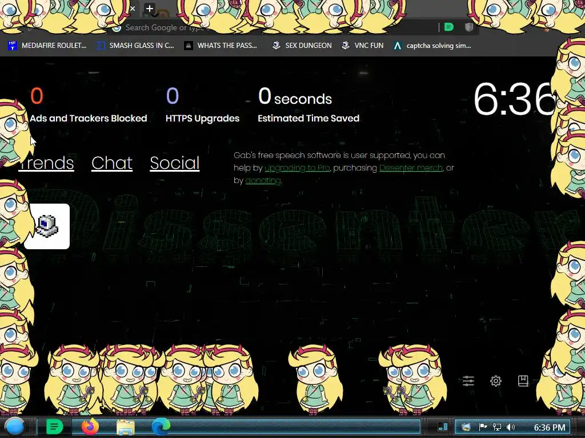Click the MEDIAFIRE bookmark favicon
585x438 pixels.
(x=13, y=46)
